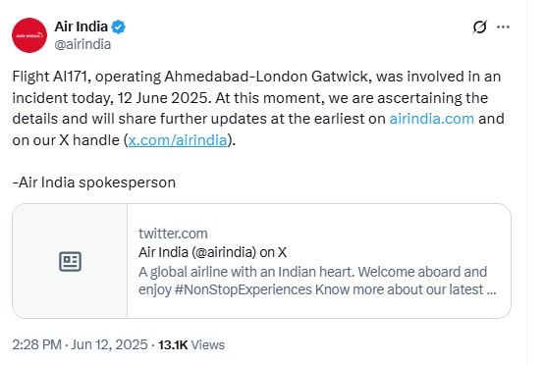This screenshot has height=365, width=545.
Task: View the 13.1K view count
Action: (x=173, y=344)
